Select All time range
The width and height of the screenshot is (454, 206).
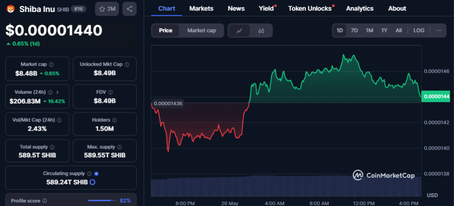click(x=399, y=31)
